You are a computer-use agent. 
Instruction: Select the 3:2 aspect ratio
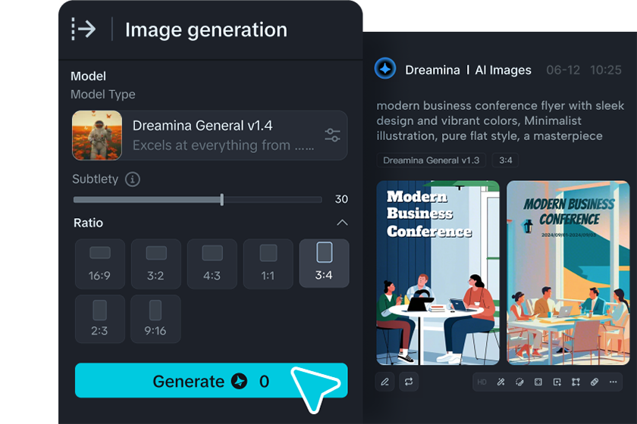tap(156, 263)
